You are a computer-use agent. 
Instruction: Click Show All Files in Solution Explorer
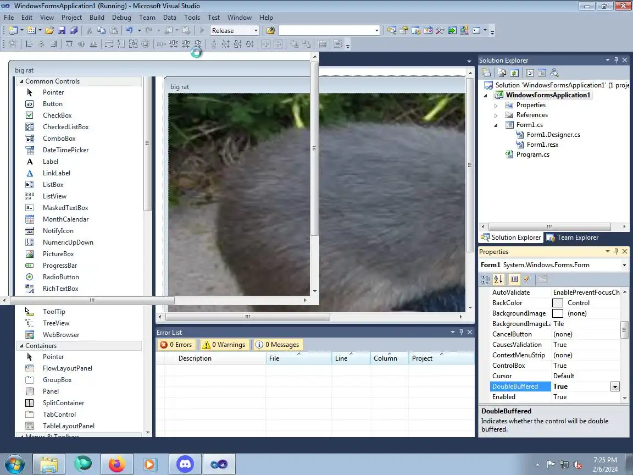pyautogui.click(x=502, y=73)
